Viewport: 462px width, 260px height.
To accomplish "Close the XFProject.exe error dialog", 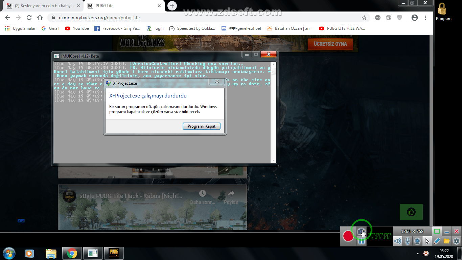I will coord(217,82).
